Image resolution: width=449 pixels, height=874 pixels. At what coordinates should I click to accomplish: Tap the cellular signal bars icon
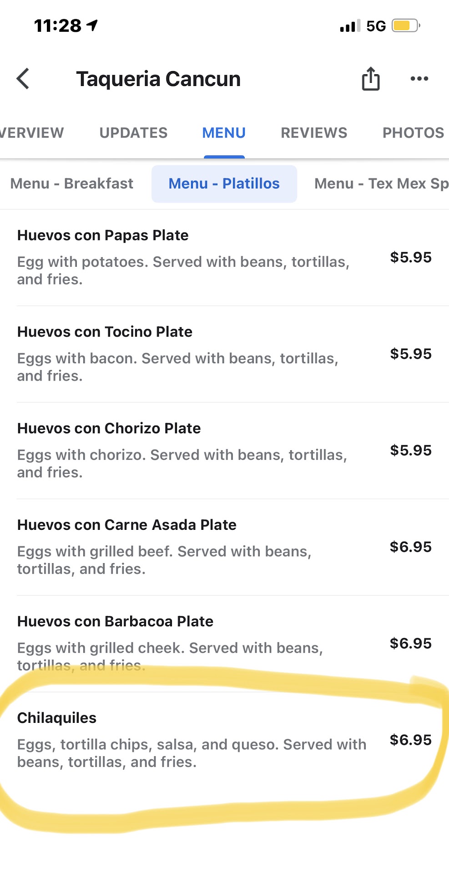(x=349, y=26)
